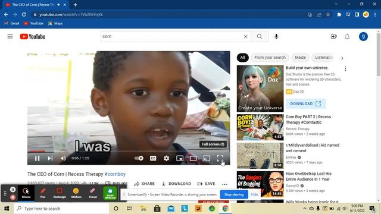Pause the video
Screen dimensions: 381x214
(37, 158)
